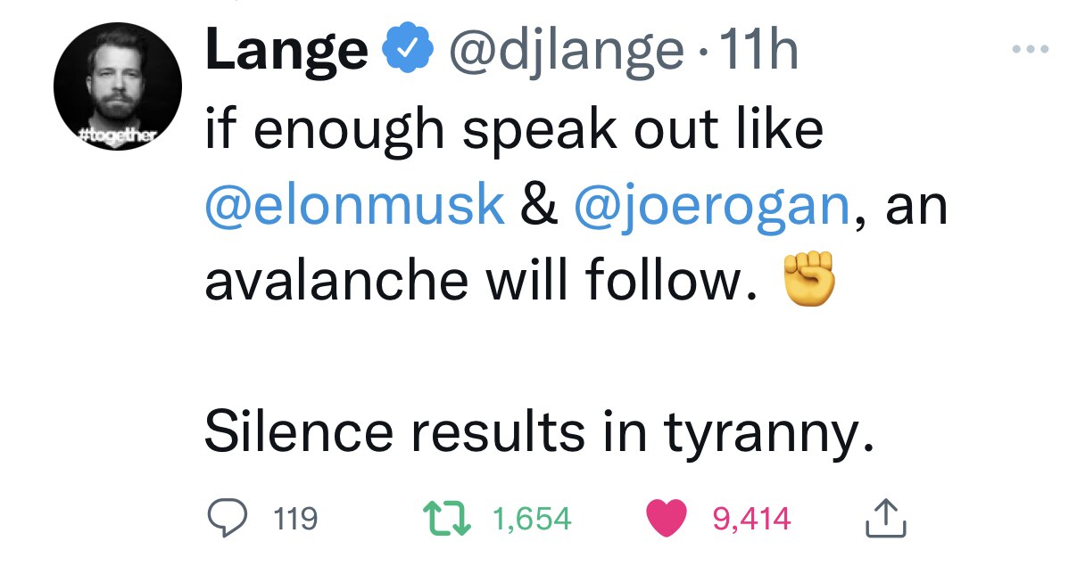1077x566 pixels.
Task: Click the 1,654 retweets count
Action: [533, 518]
